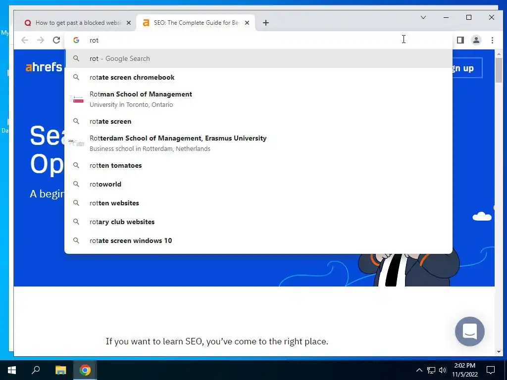This screenshot has width=507, height=380.
Task: Click search icon beside 'rotten tomatoes'
Action: (76, 165)
